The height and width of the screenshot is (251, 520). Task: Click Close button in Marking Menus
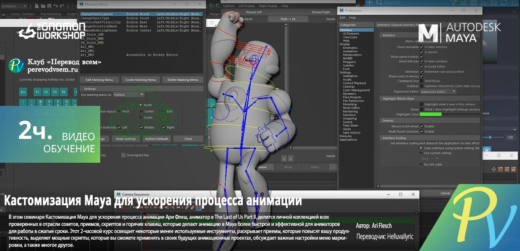pos(188,139)
